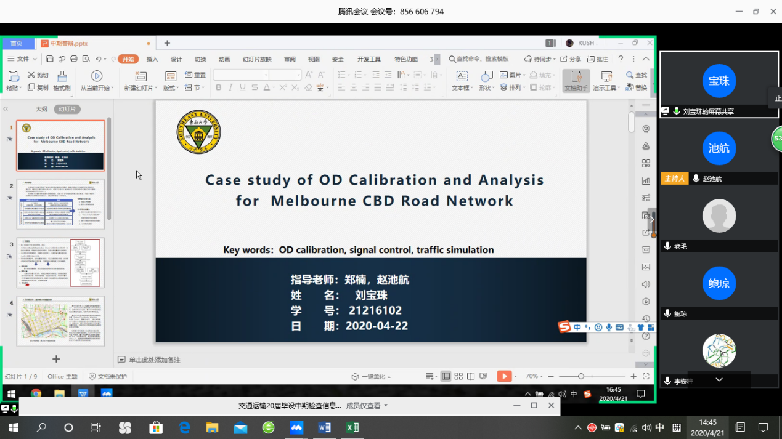Expand more participants with down chevron

[719, 380]
